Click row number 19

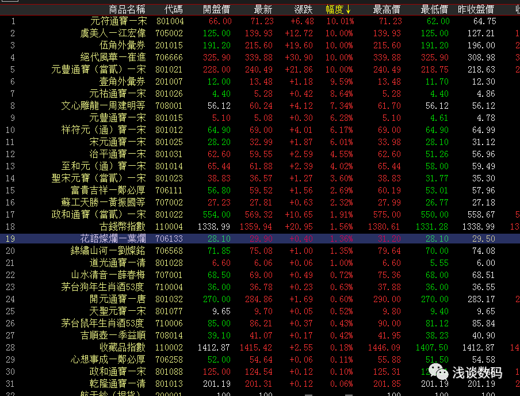click(x=10, y=239)
